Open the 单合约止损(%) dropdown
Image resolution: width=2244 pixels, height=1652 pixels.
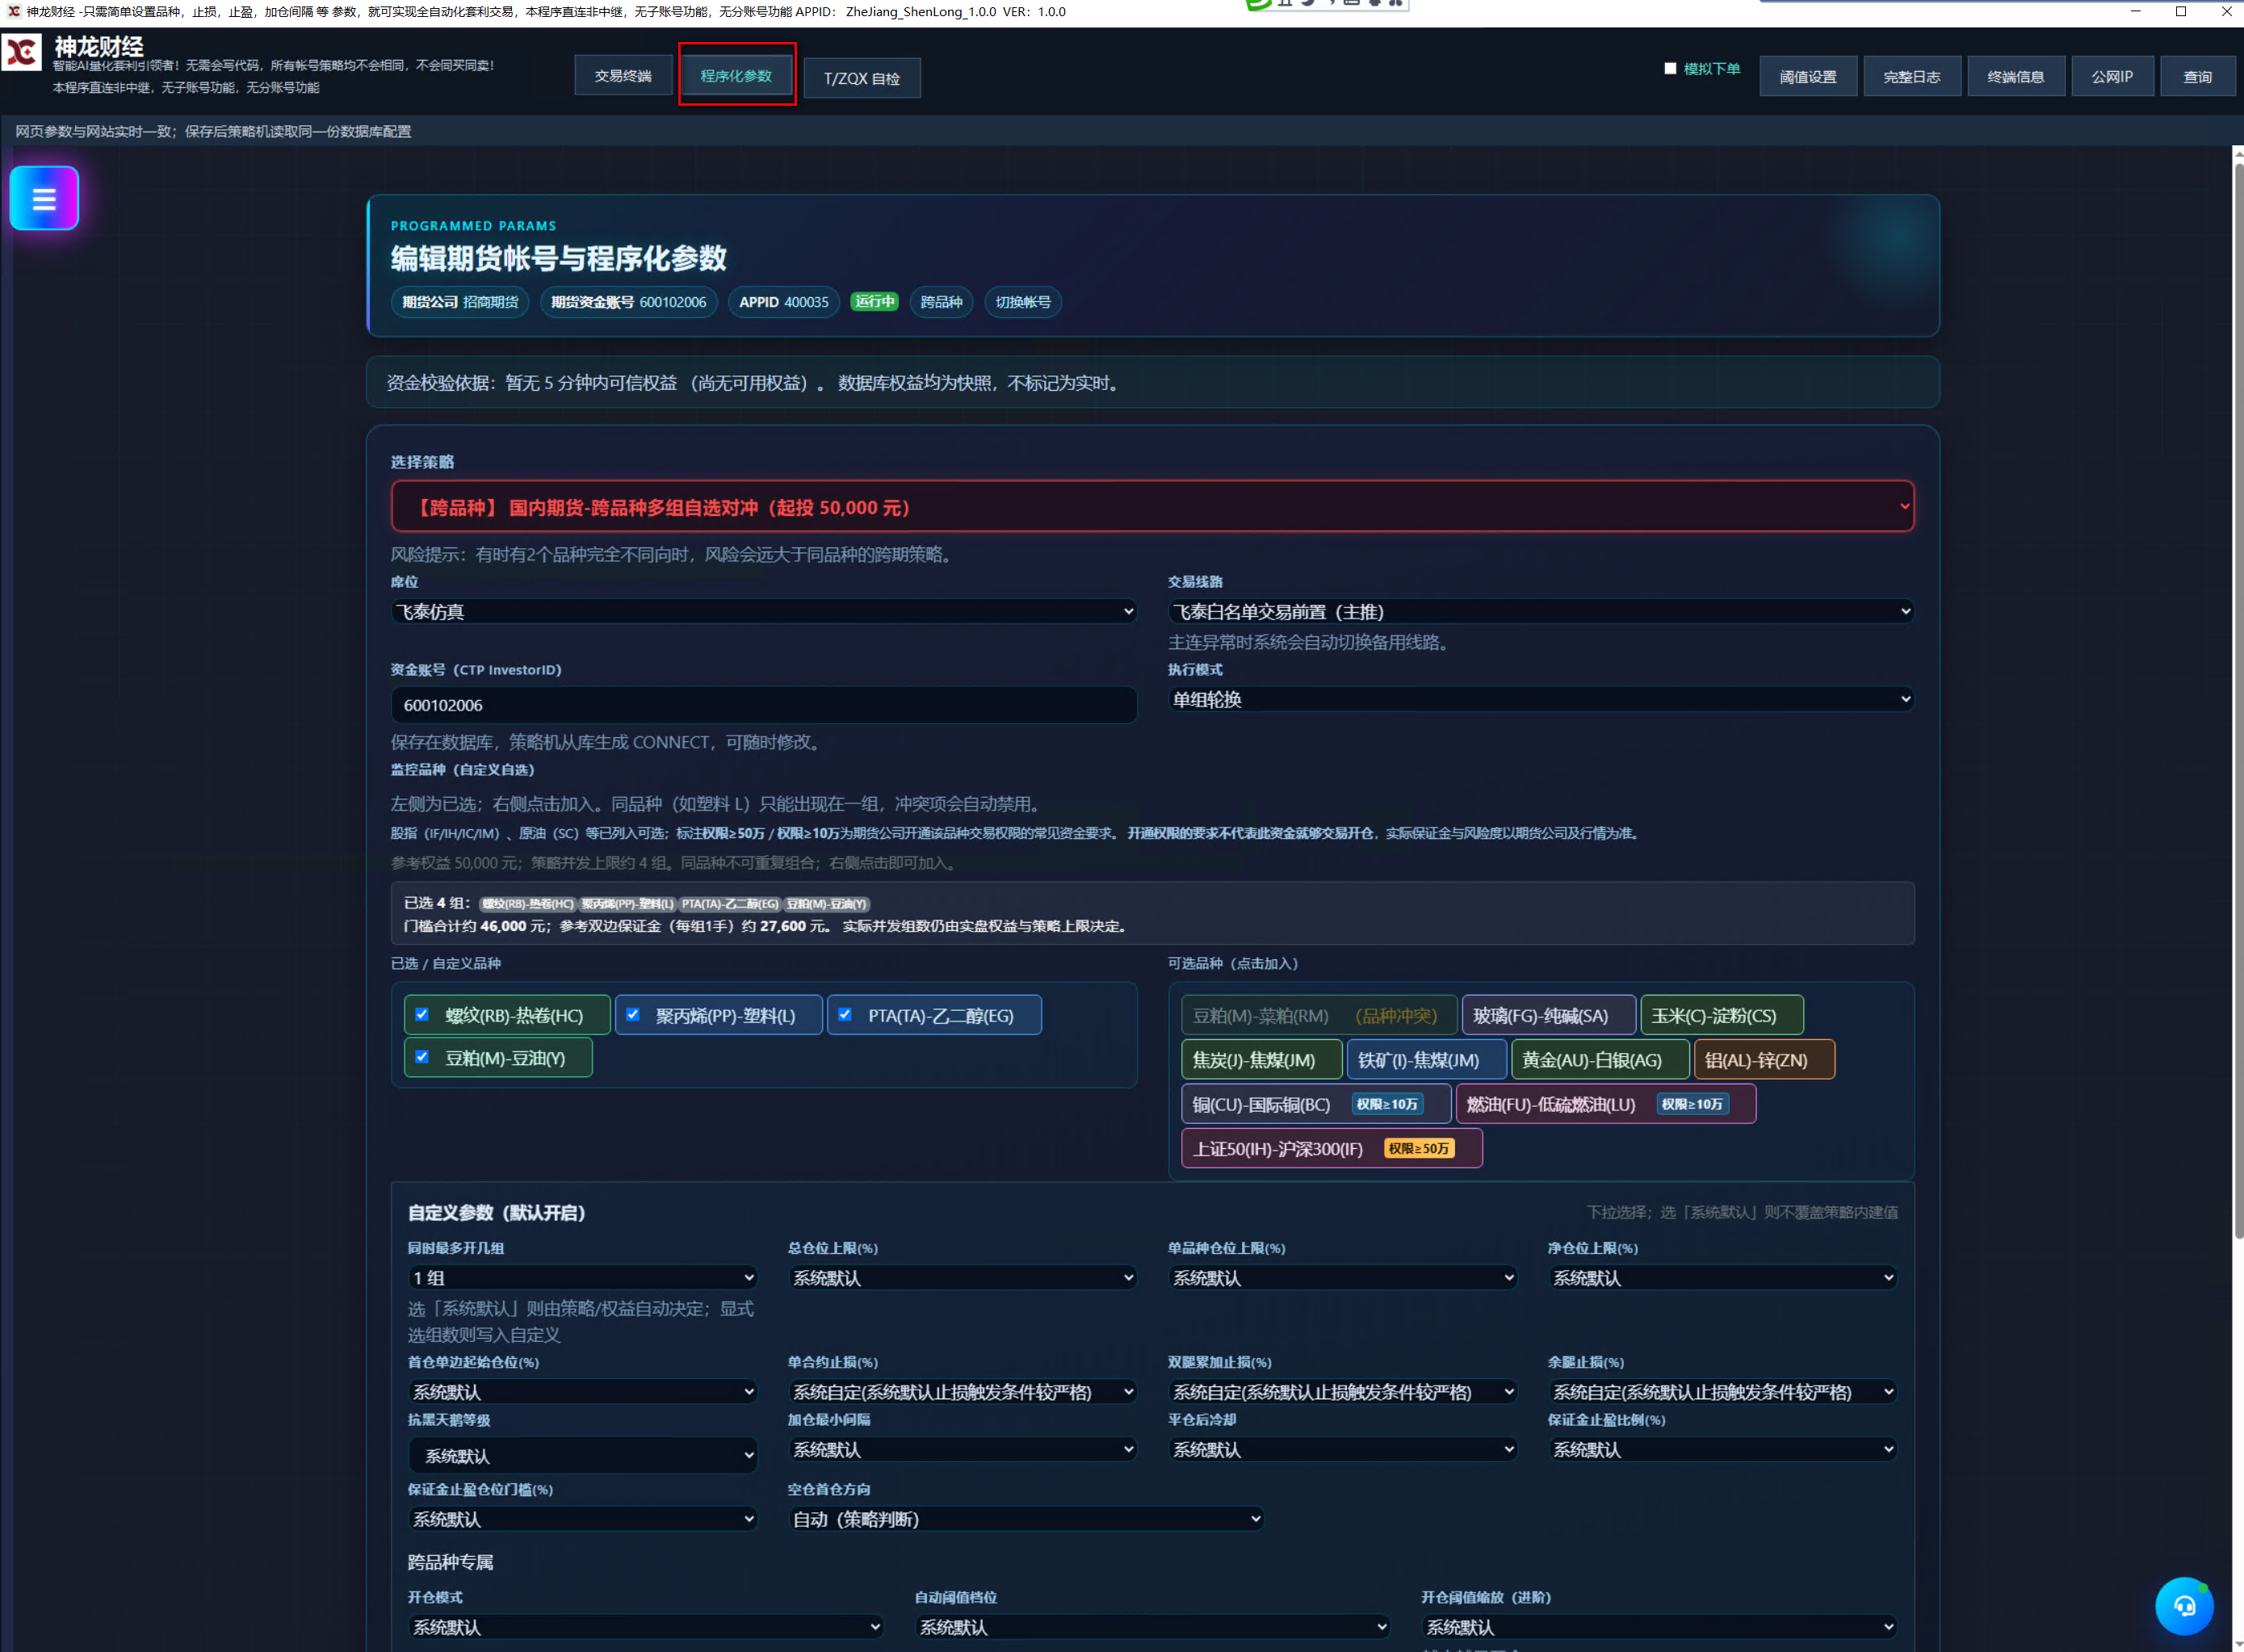(x=962, y=1392)
